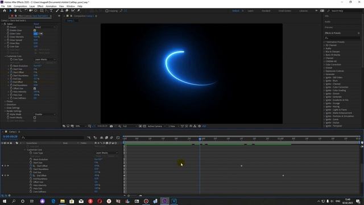The height and width of the screenshot is (205, 364).
Task: Toggle the Enable Glow checkbox
Action: [35, 30]
